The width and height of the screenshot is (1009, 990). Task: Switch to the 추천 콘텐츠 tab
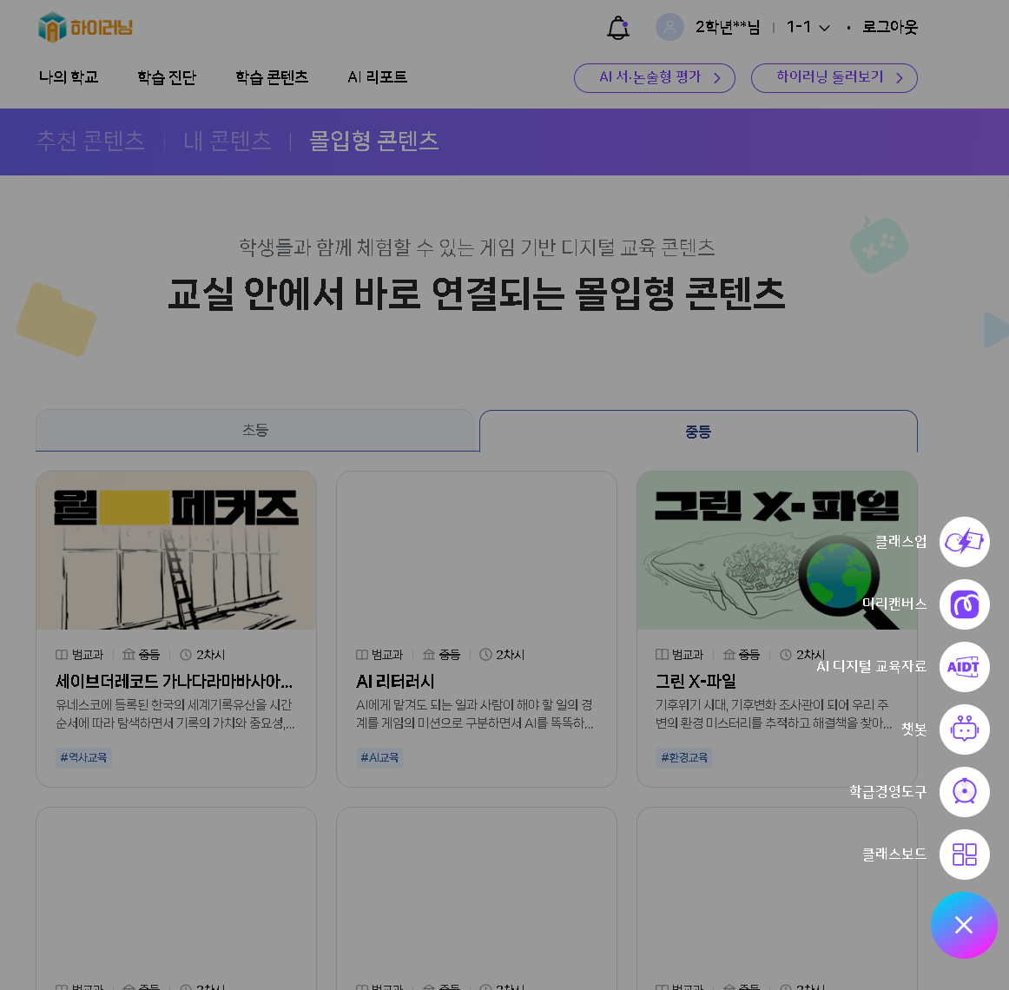(90, 141)
